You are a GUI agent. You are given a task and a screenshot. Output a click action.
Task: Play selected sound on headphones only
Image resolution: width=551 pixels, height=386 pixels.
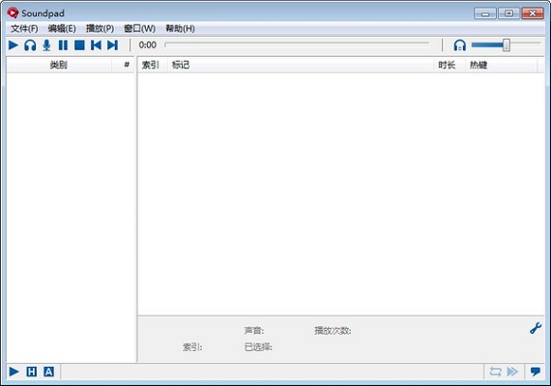click(30, 45)
